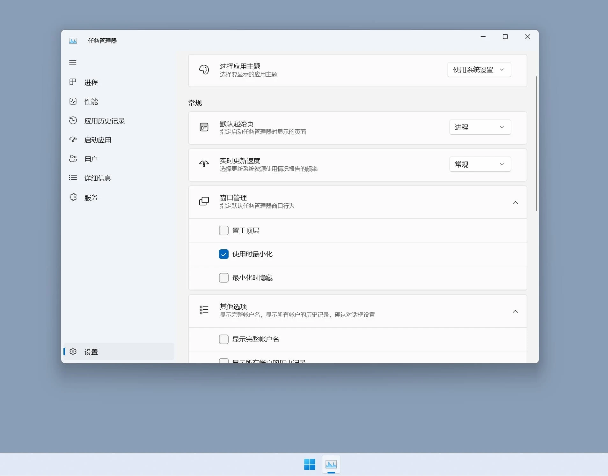Open the default start page dropdown
608x476 pixels.
point(480,127)
